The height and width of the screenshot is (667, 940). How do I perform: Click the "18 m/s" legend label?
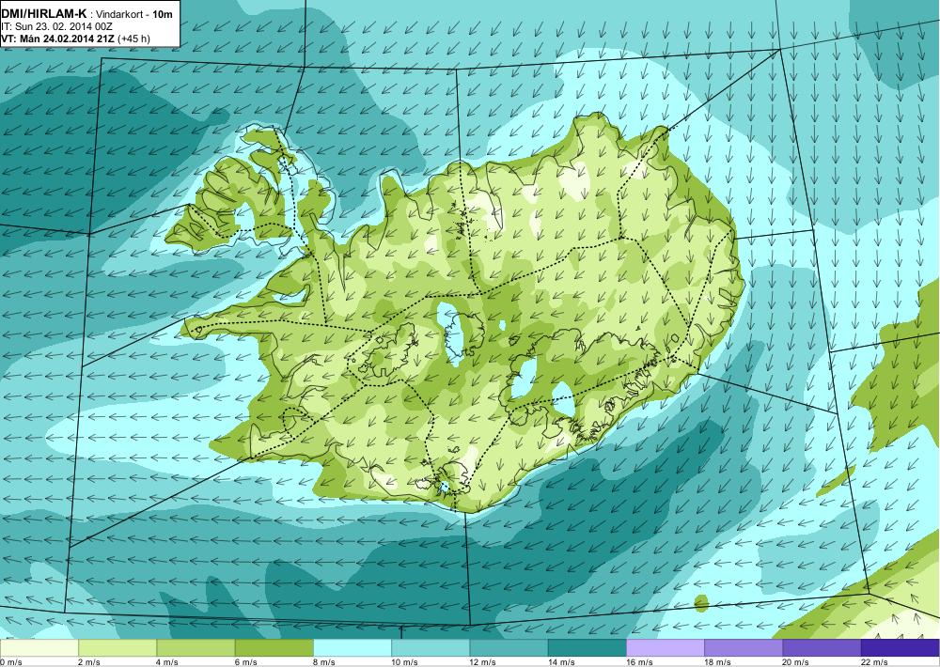tap(717, 662)
